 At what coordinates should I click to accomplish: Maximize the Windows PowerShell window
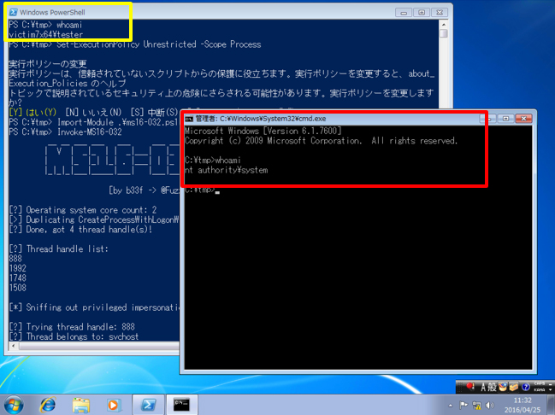pos(422,12)
